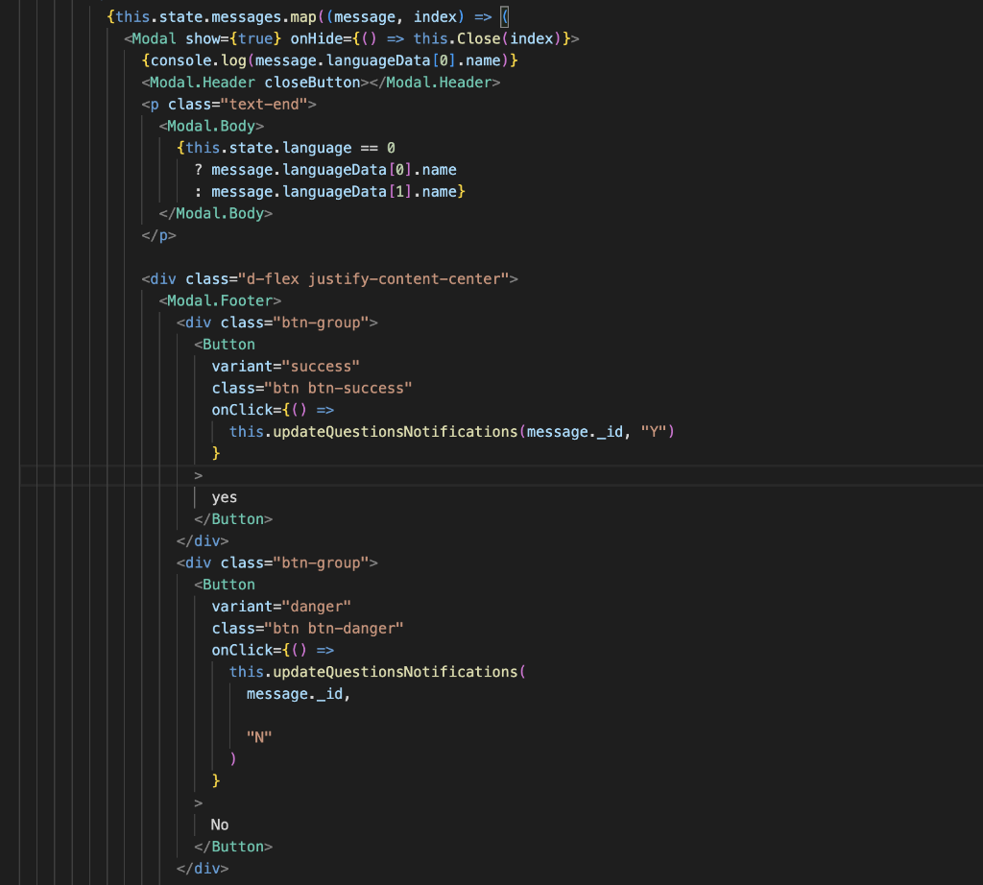Select the variant="danger" attribute
Image resolution: width=983 pixels, height=885 pixels.
pos(280,606)
